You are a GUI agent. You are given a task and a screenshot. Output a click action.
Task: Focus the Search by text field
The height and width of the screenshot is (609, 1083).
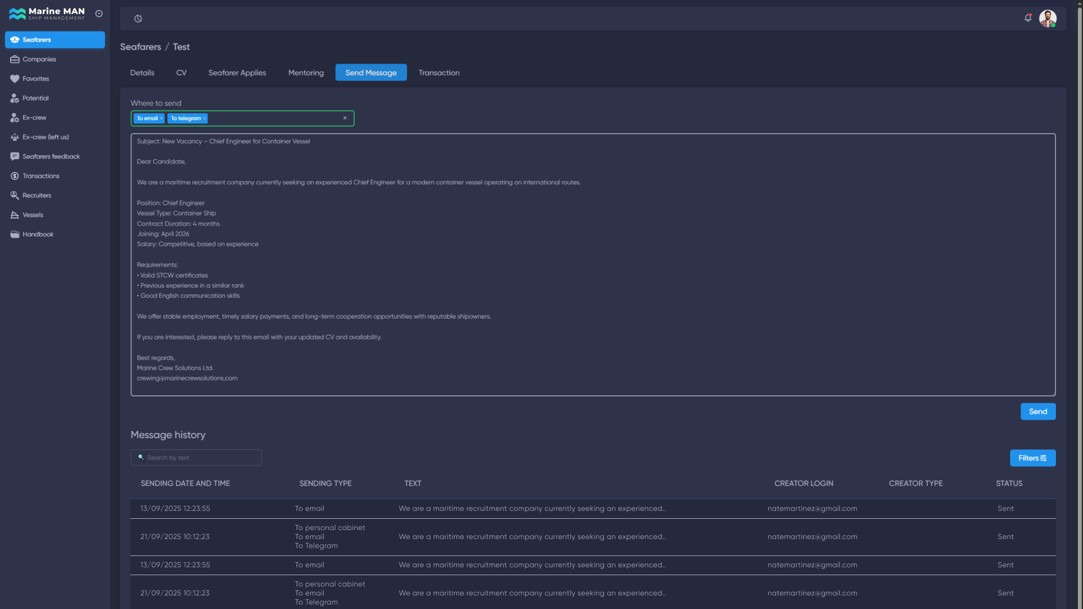(x=196, y=457)
